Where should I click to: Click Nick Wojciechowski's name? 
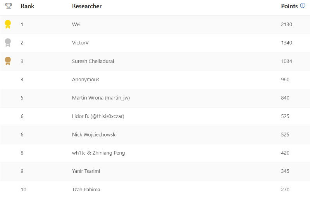click(94, 134)
